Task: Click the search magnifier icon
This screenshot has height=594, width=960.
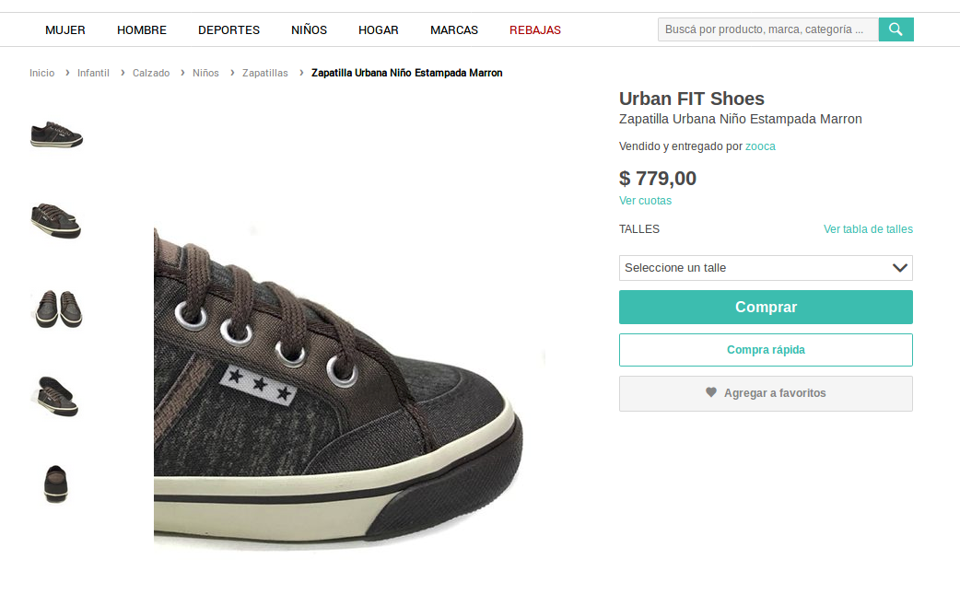Action: click(896, 29)
